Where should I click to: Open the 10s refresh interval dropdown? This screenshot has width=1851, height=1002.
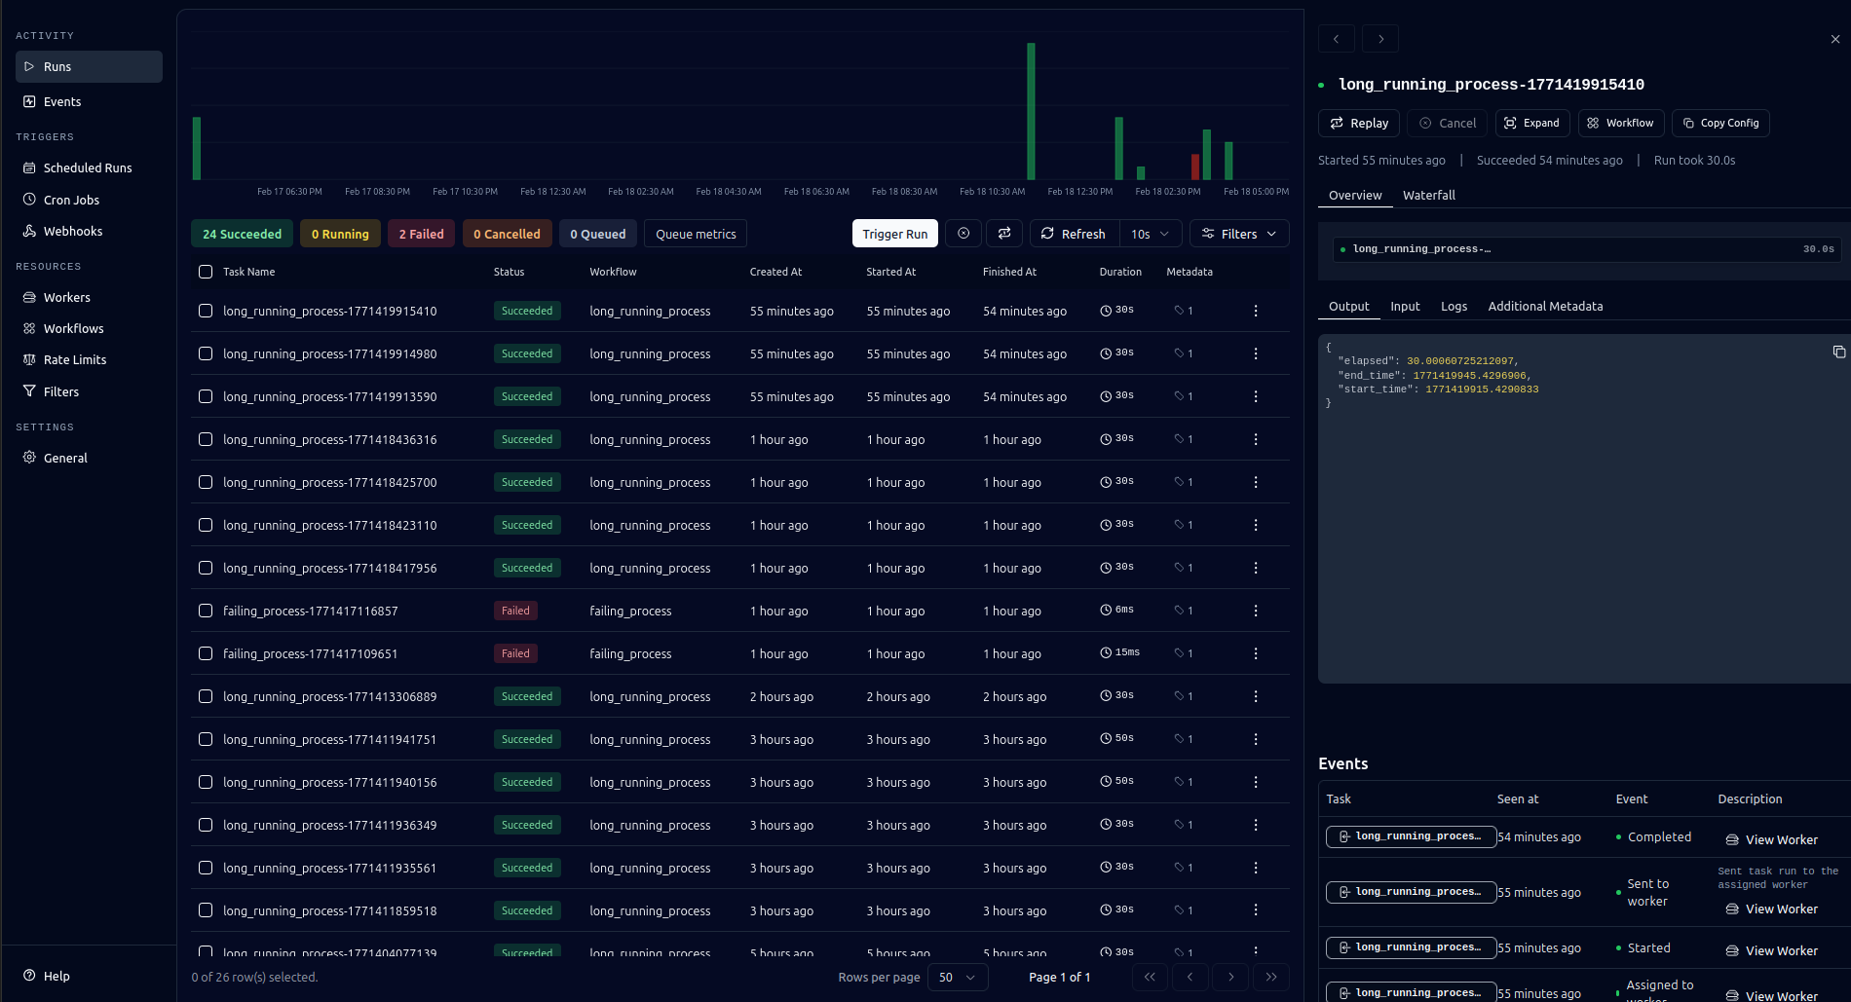click(x=1150, y=234)
